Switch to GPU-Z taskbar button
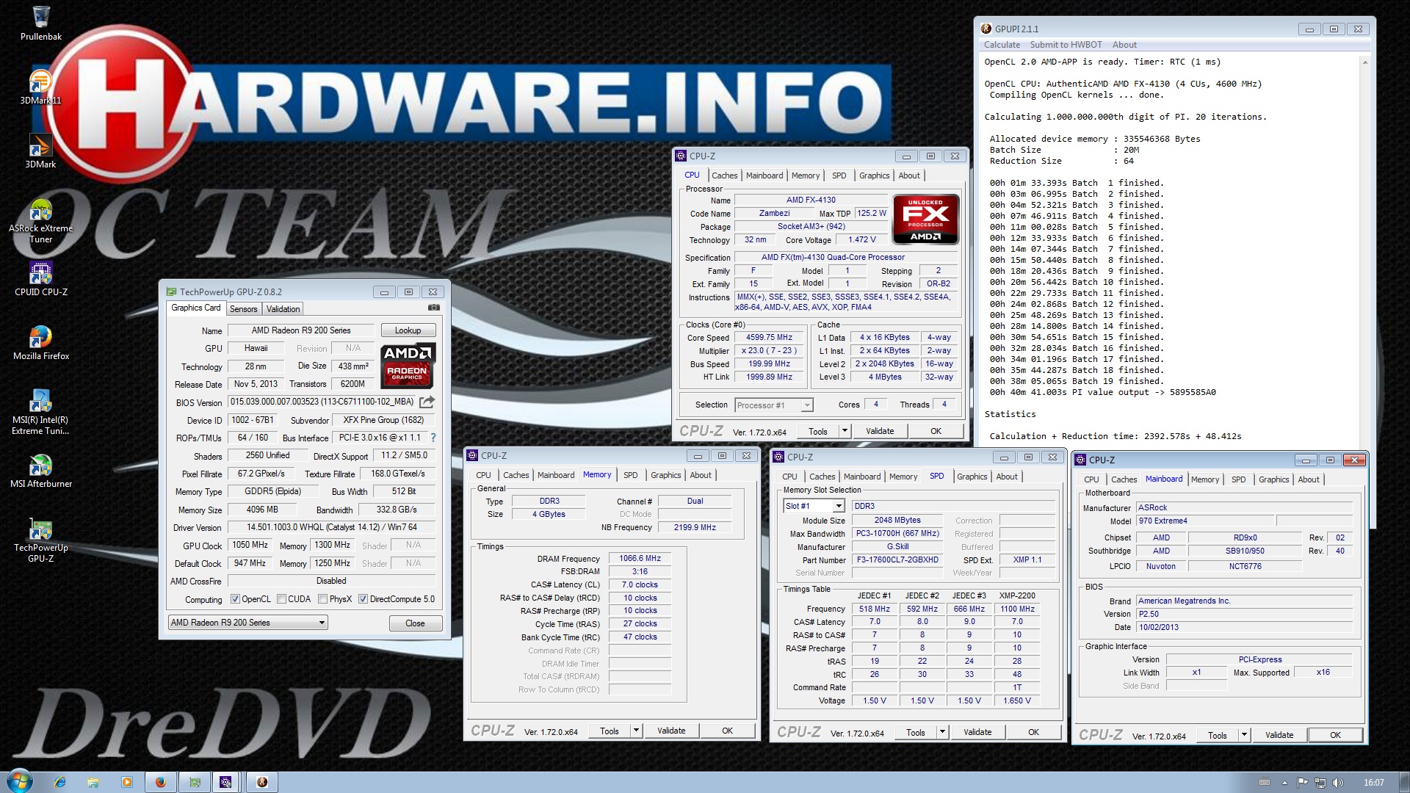 click(195, 782)
